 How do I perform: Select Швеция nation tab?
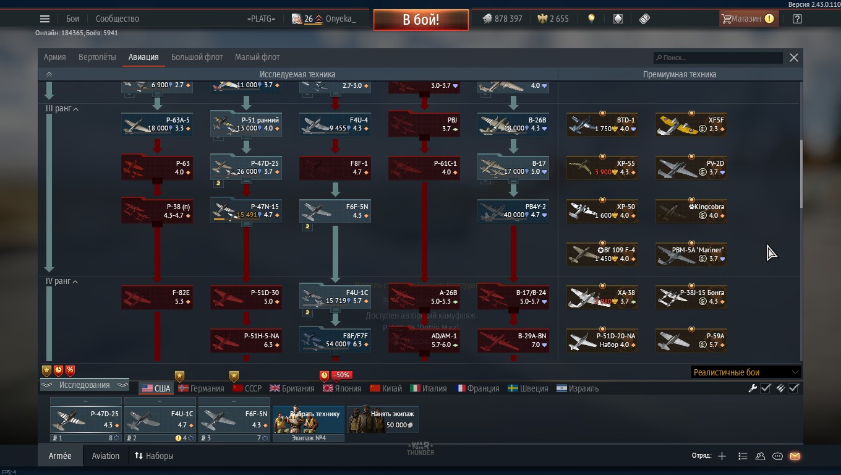pyautogui.click(x=527, y=388)
